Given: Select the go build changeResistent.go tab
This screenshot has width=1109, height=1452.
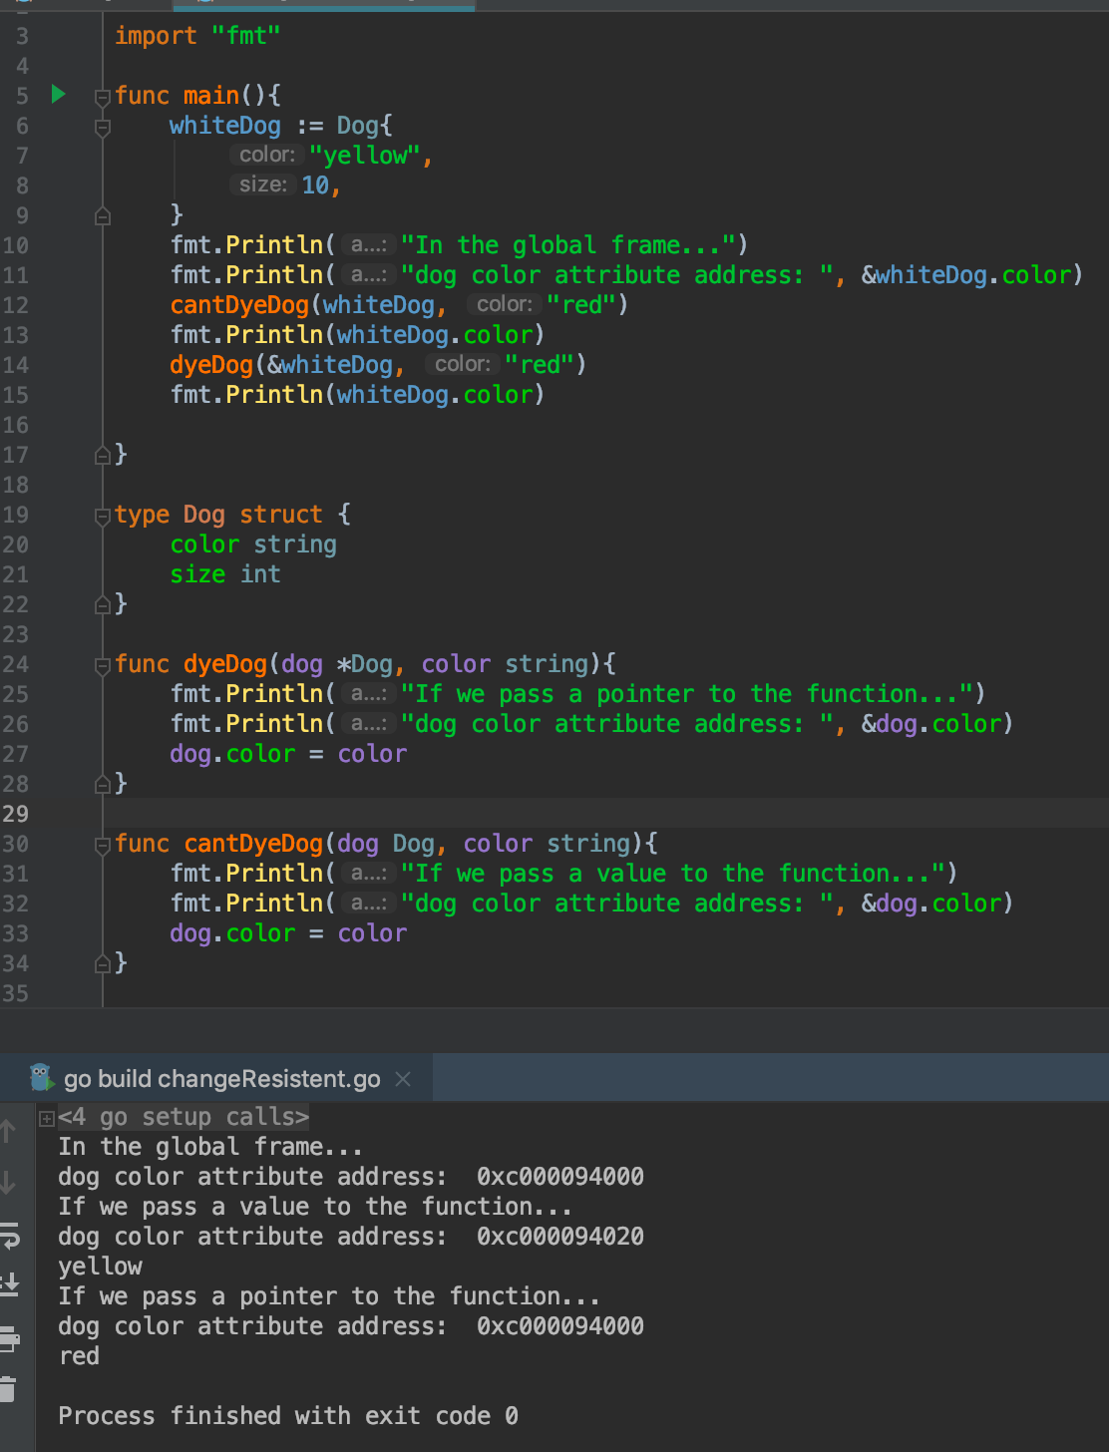Looking at the screenshot, I should pyautogui.click(x=219, y=1078).
